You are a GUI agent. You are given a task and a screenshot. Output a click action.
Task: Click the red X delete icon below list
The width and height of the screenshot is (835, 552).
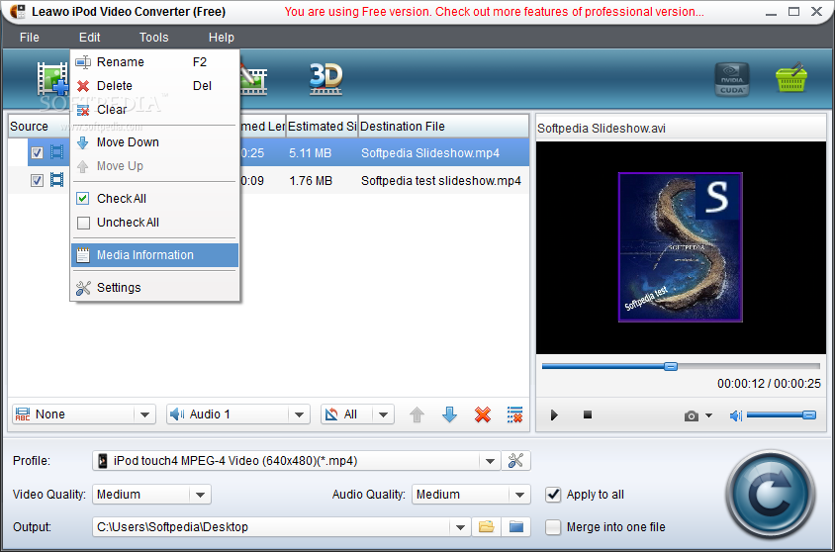(483, 414)
